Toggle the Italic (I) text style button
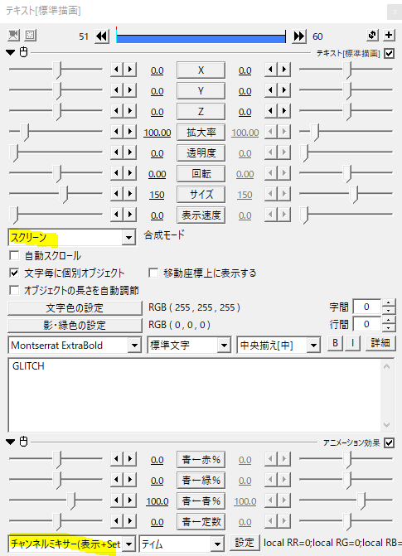402x556 pixels. coord(352,343)
